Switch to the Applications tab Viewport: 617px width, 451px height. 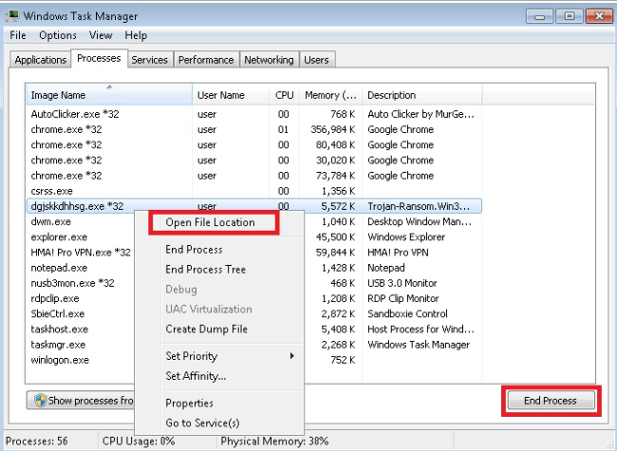41,60
